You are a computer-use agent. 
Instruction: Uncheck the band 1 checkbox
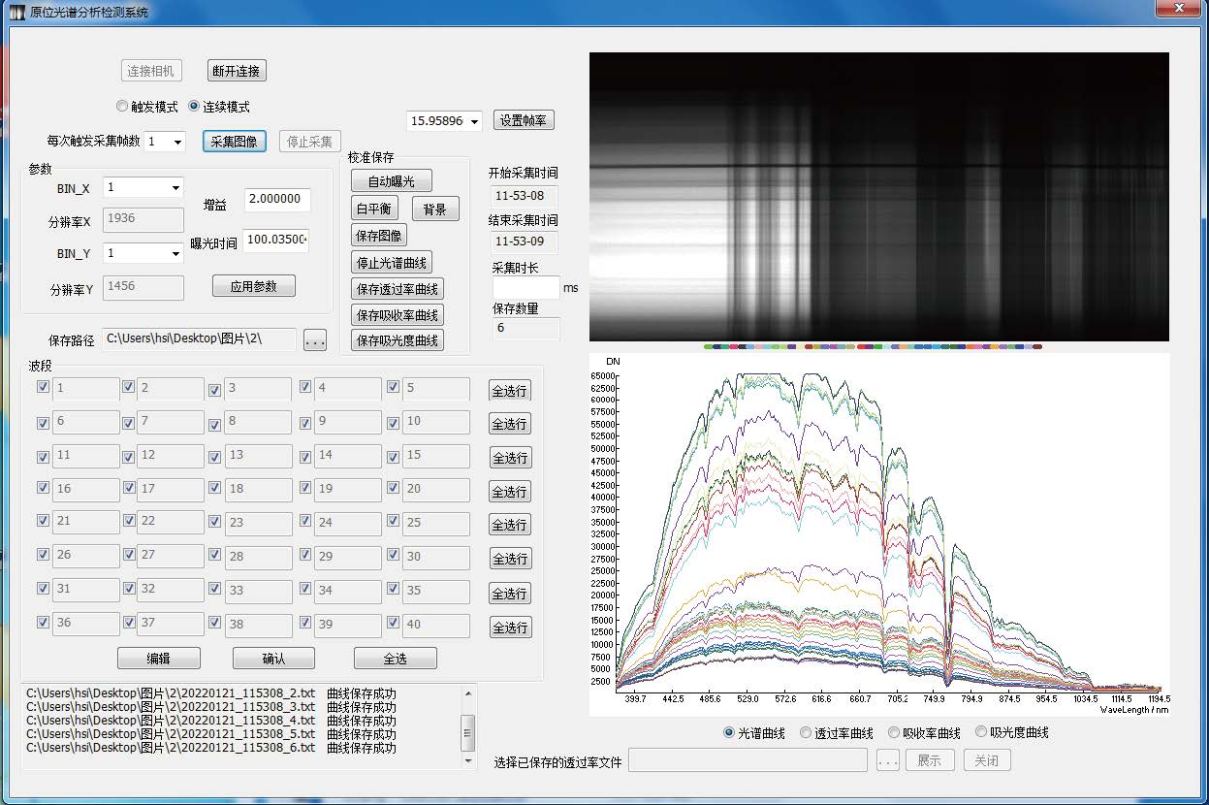click(x=43, y=387)
